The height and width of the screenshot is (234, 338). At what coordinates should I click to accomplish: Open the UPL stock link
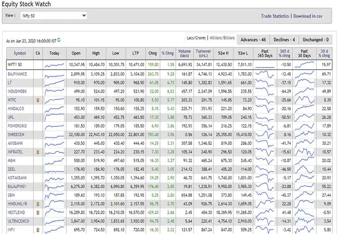[x=11, y=117]
